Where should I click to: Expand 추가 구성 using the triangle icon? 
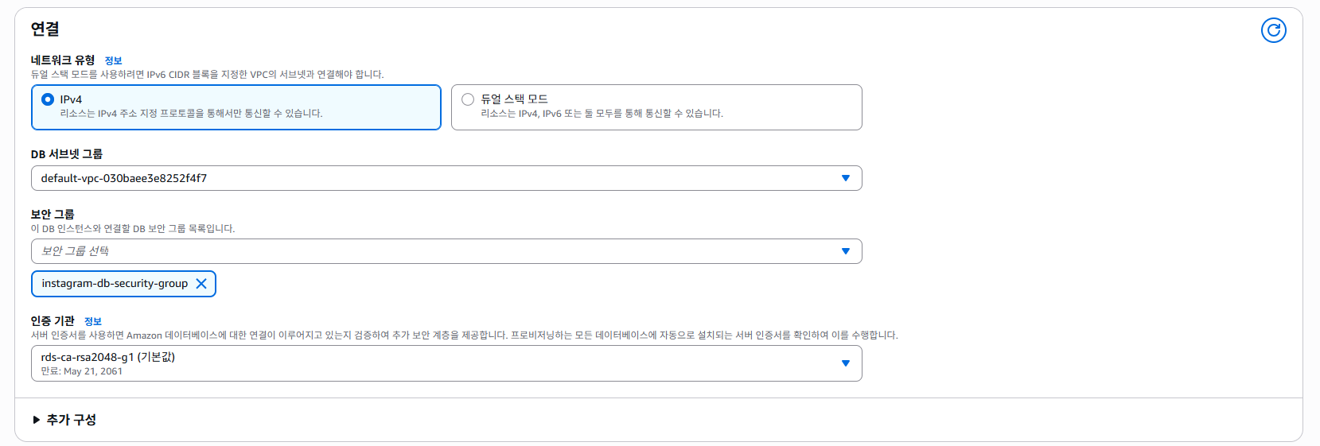point(37,420)
